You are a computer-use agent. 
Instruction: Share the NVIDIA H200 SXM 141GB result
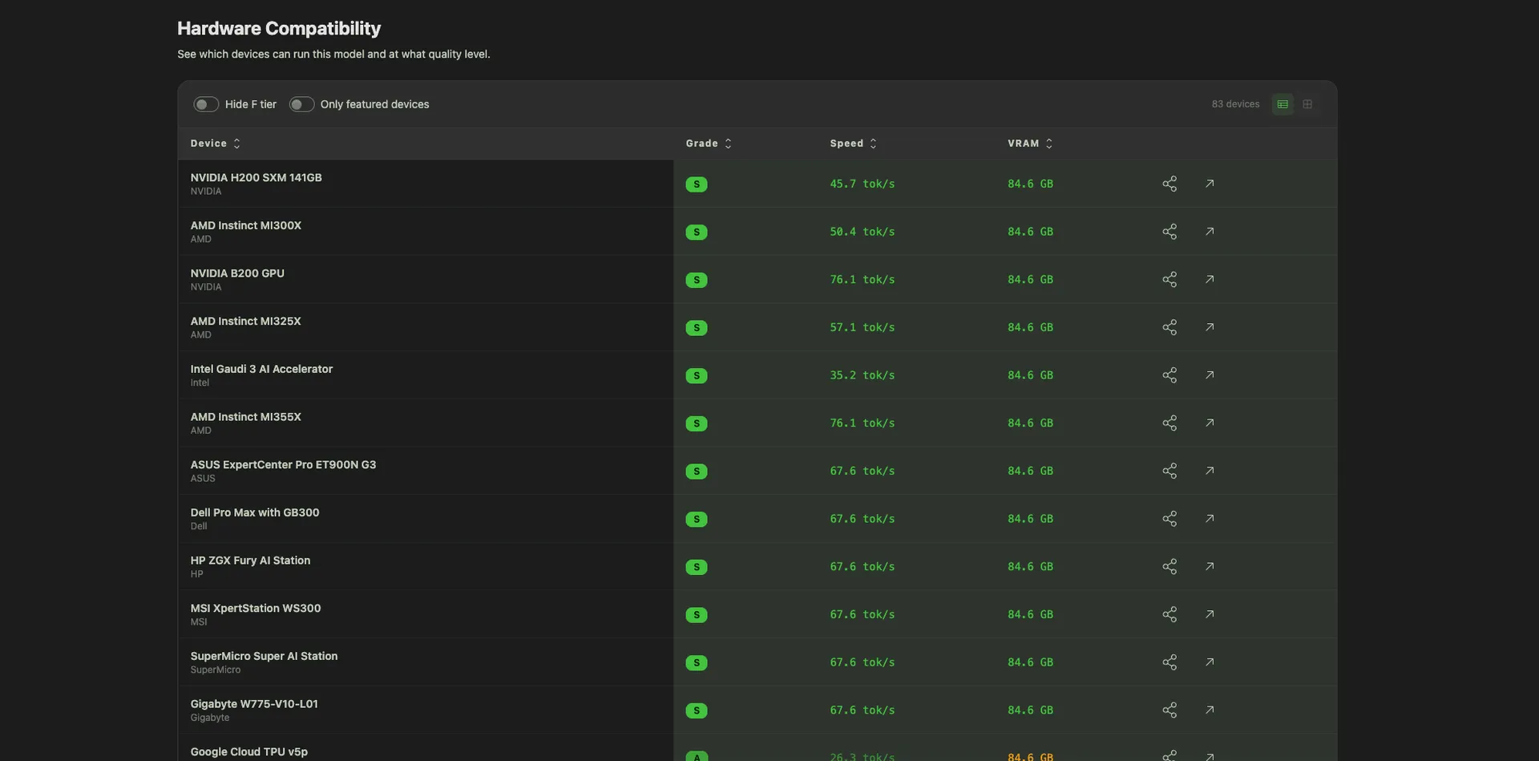click(x=1169, y=184)
